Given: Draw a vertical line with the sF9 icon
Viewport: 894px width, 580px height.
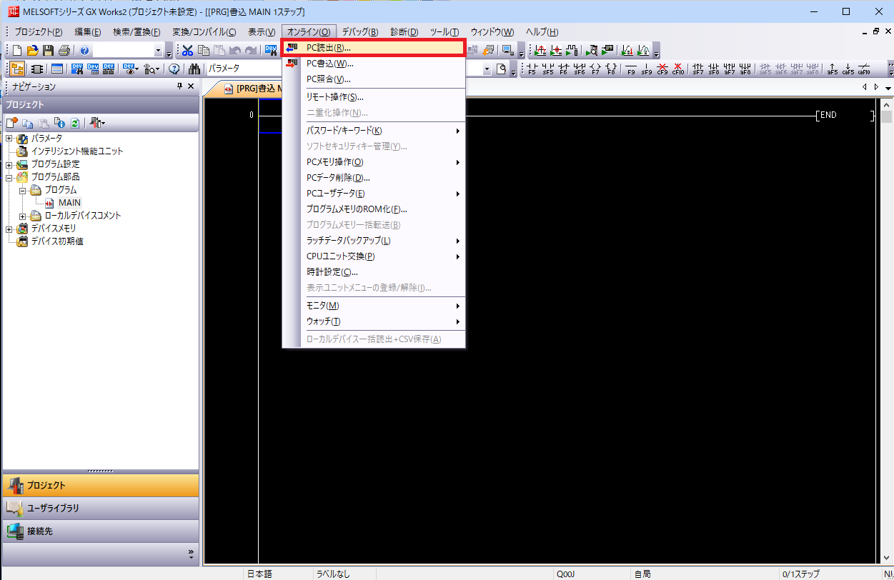Looking at the screenshot, I should 646,69.
